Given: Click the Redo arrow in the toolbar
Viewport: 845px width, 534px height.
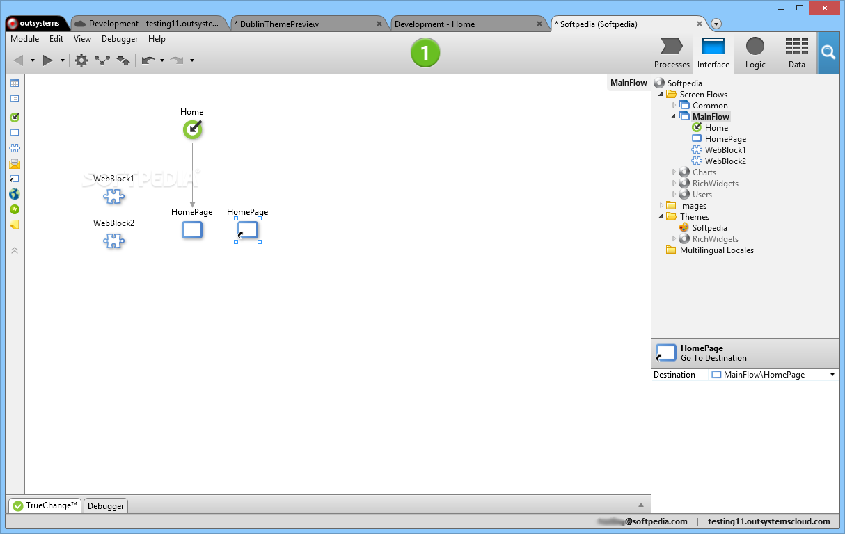Looking at the screenshot, I should click(x=177, y=60).
